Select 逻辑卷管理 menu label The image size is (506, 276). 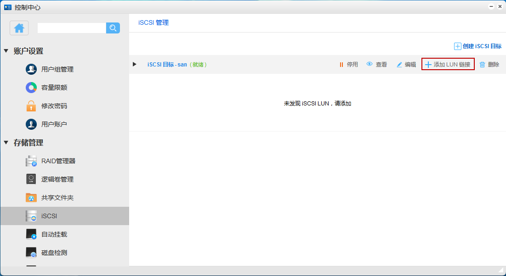pos(57,179)
